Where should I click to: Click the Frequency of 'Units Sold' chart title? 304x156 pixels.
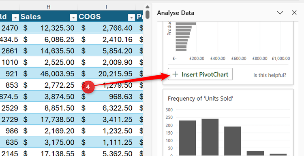pyautogui.click(x=201, y=99)
